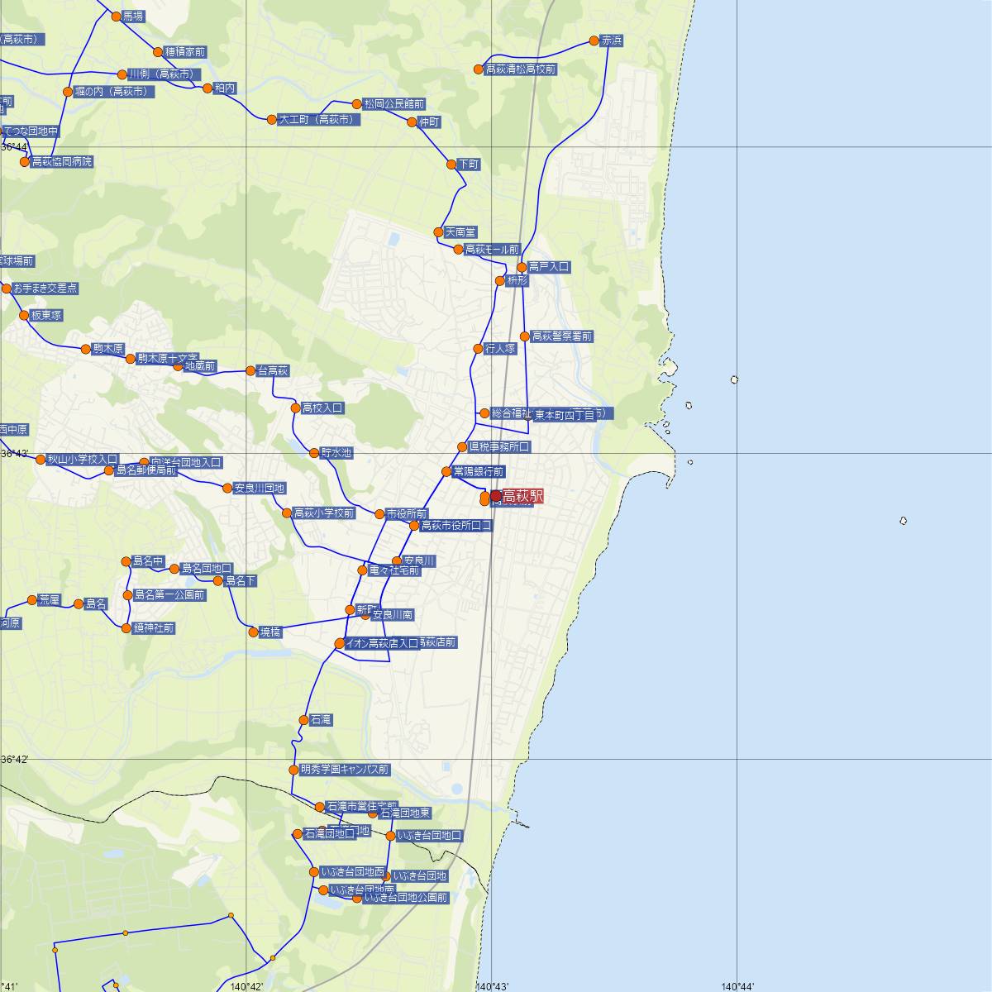Open the 松岡公民館前 stop label
The height and width of the screenshot is (992, 992).
(x=394, y=104)
